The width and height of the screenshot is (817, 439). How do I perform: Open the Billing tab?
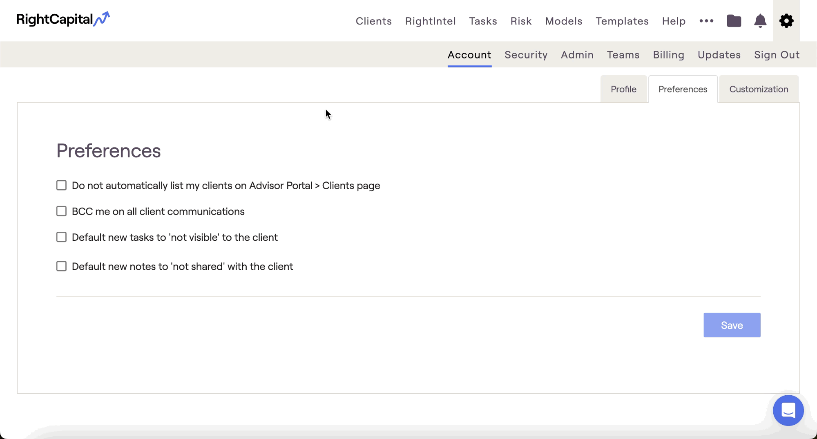pos(669,55)
